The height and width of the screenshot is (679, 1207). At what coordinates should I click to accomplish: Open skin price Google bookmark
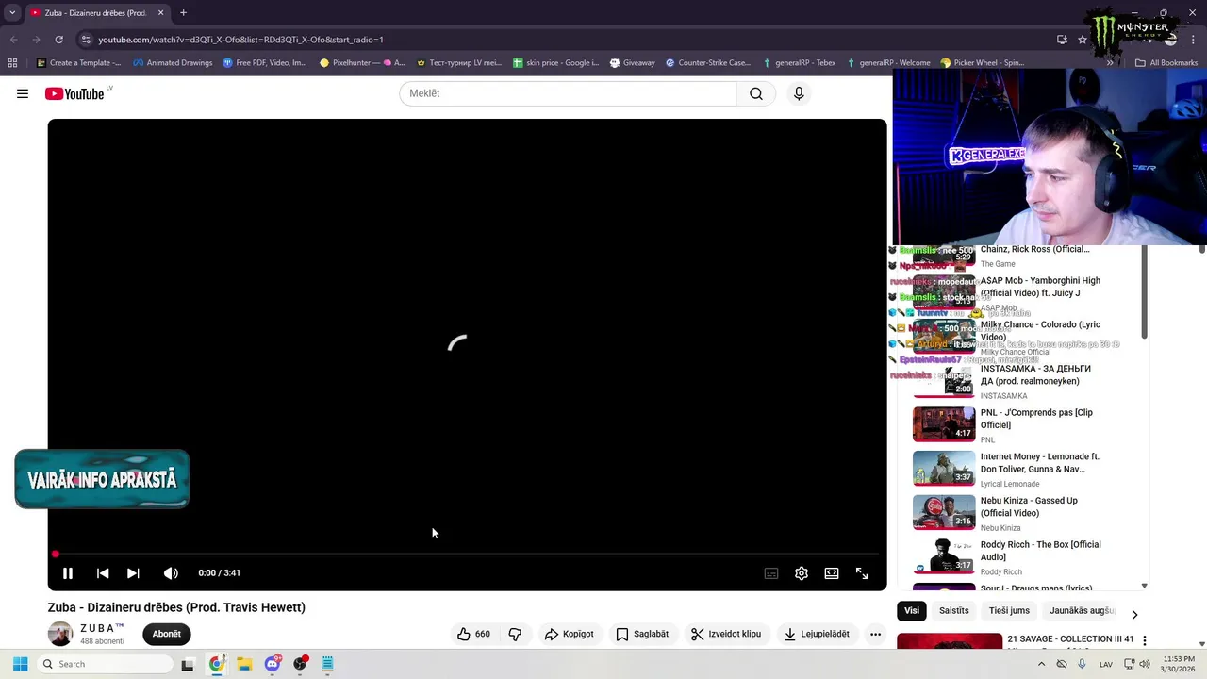(x=555, y=63)
